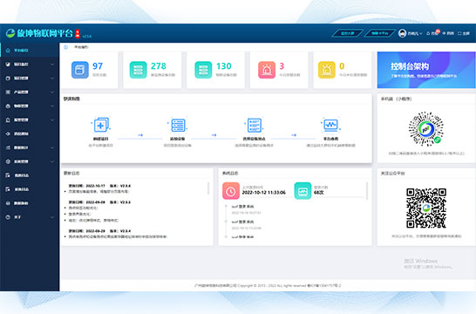The image size is (476, 314).
Task: Open the username dropdown arrow in header
Action: point(421,33)
